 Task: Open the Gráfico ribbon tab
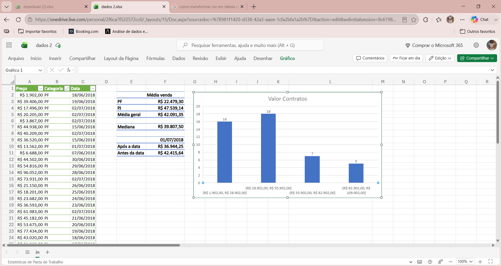pyautogui.click(x=287, y=58)
